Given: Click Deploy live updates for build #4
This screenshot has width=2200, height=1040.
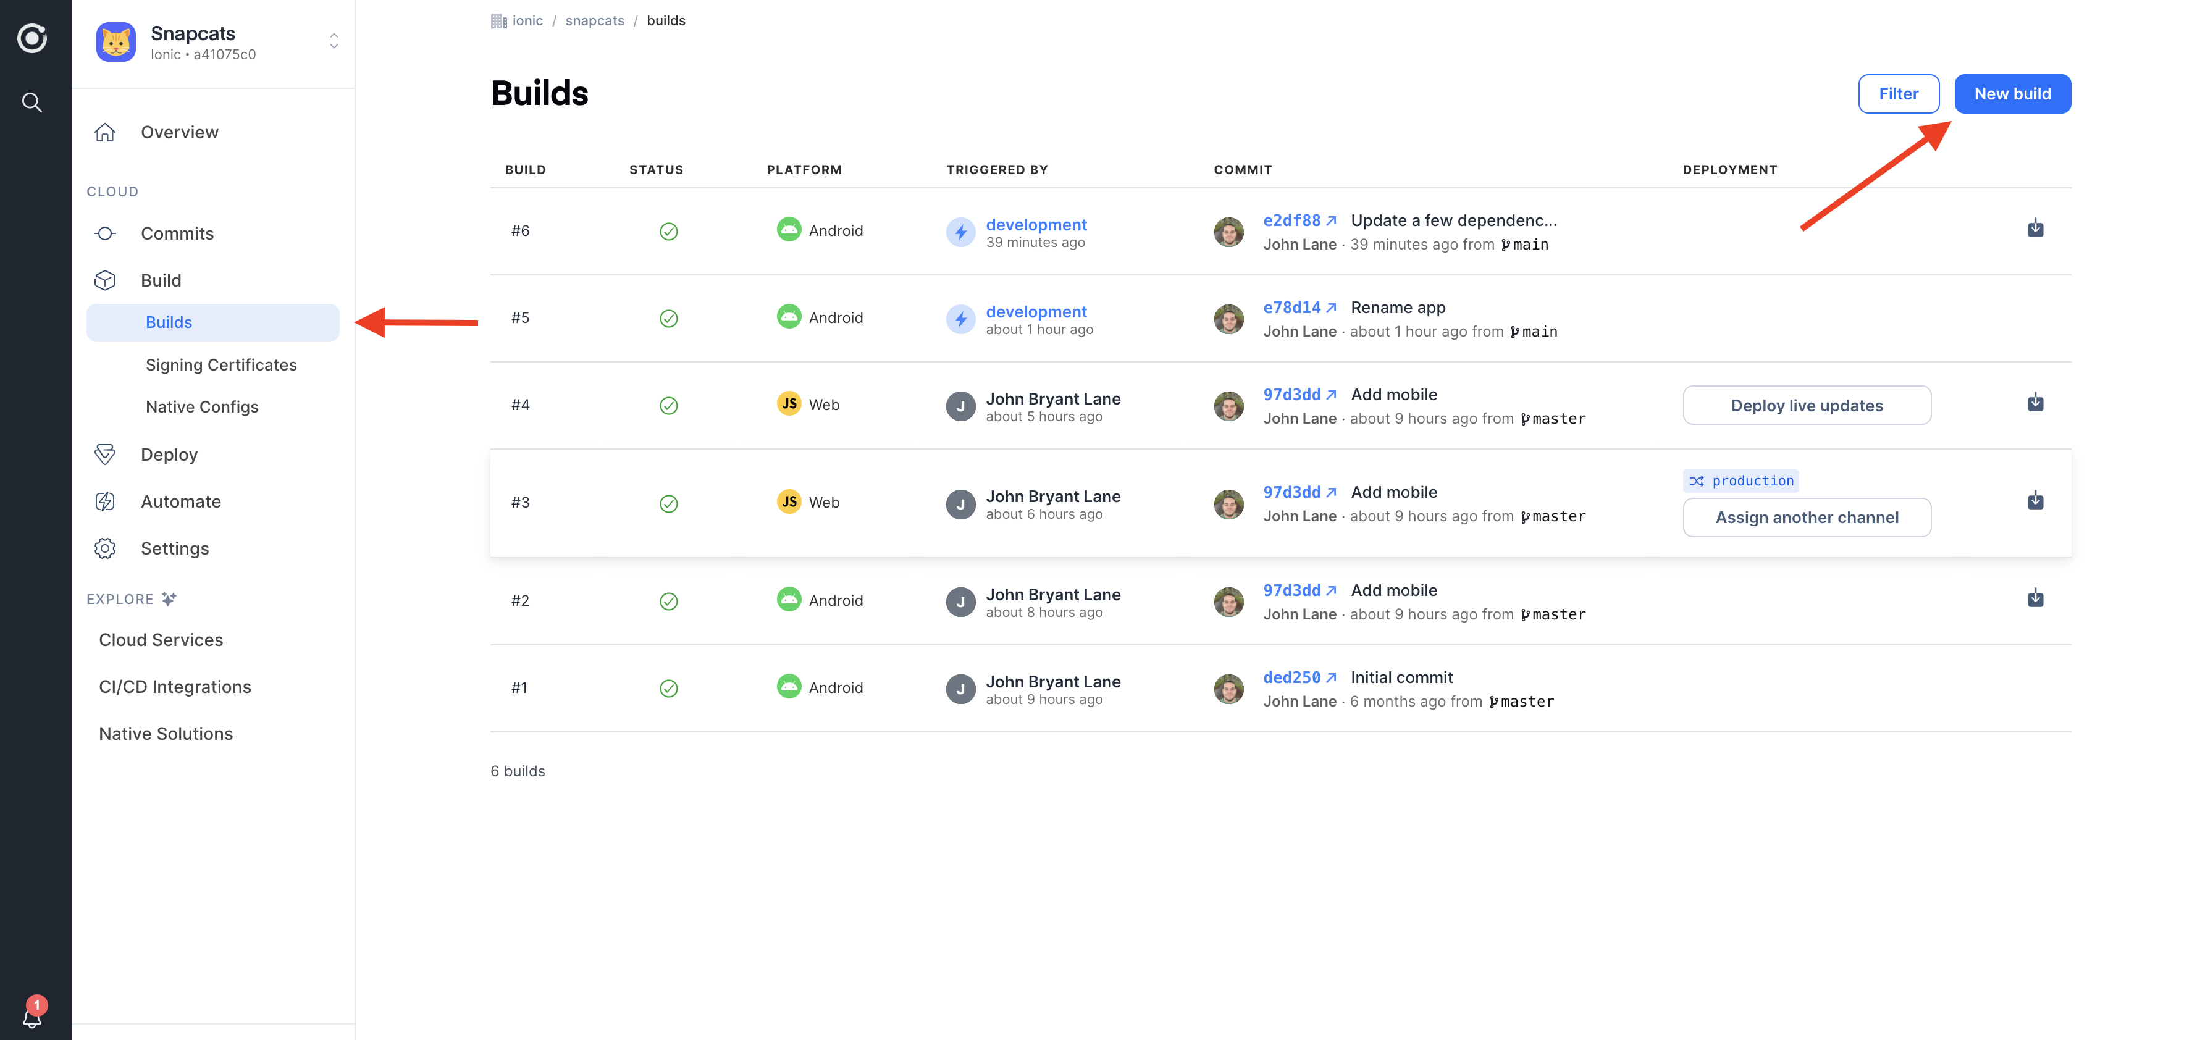Looking at the screenshot, I should pyautogui.click(x=1807, y=405).
